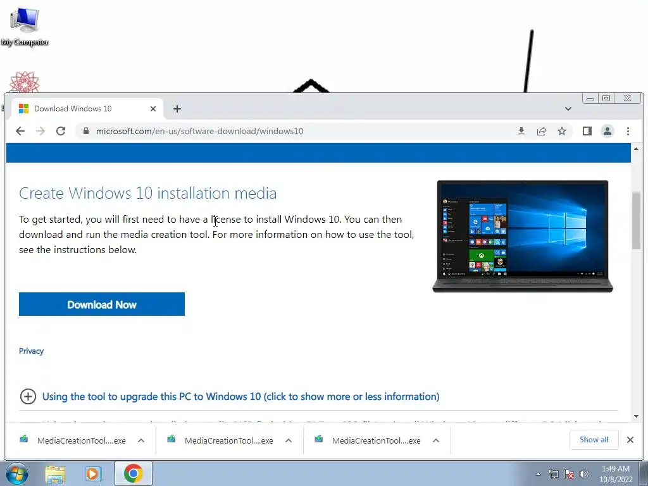The image size is (648, 486).
Task: Open Chrome side panel
Action: point(587,131)
